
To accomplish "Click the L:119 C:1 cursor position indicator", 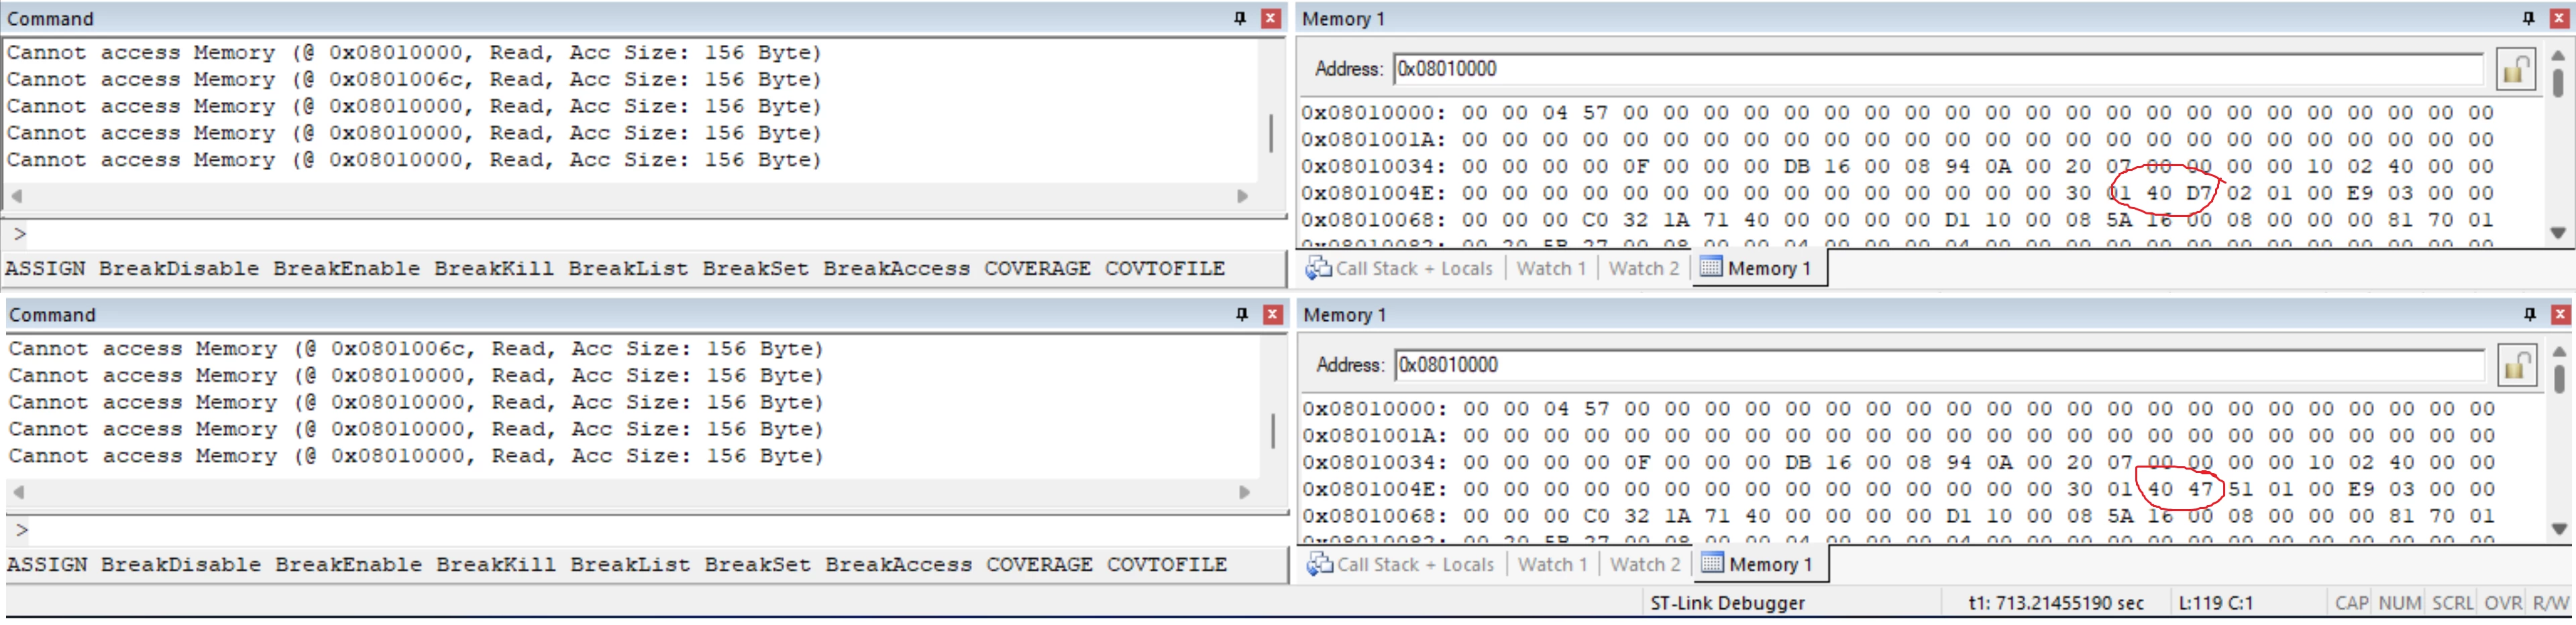I will (2216, 604).
